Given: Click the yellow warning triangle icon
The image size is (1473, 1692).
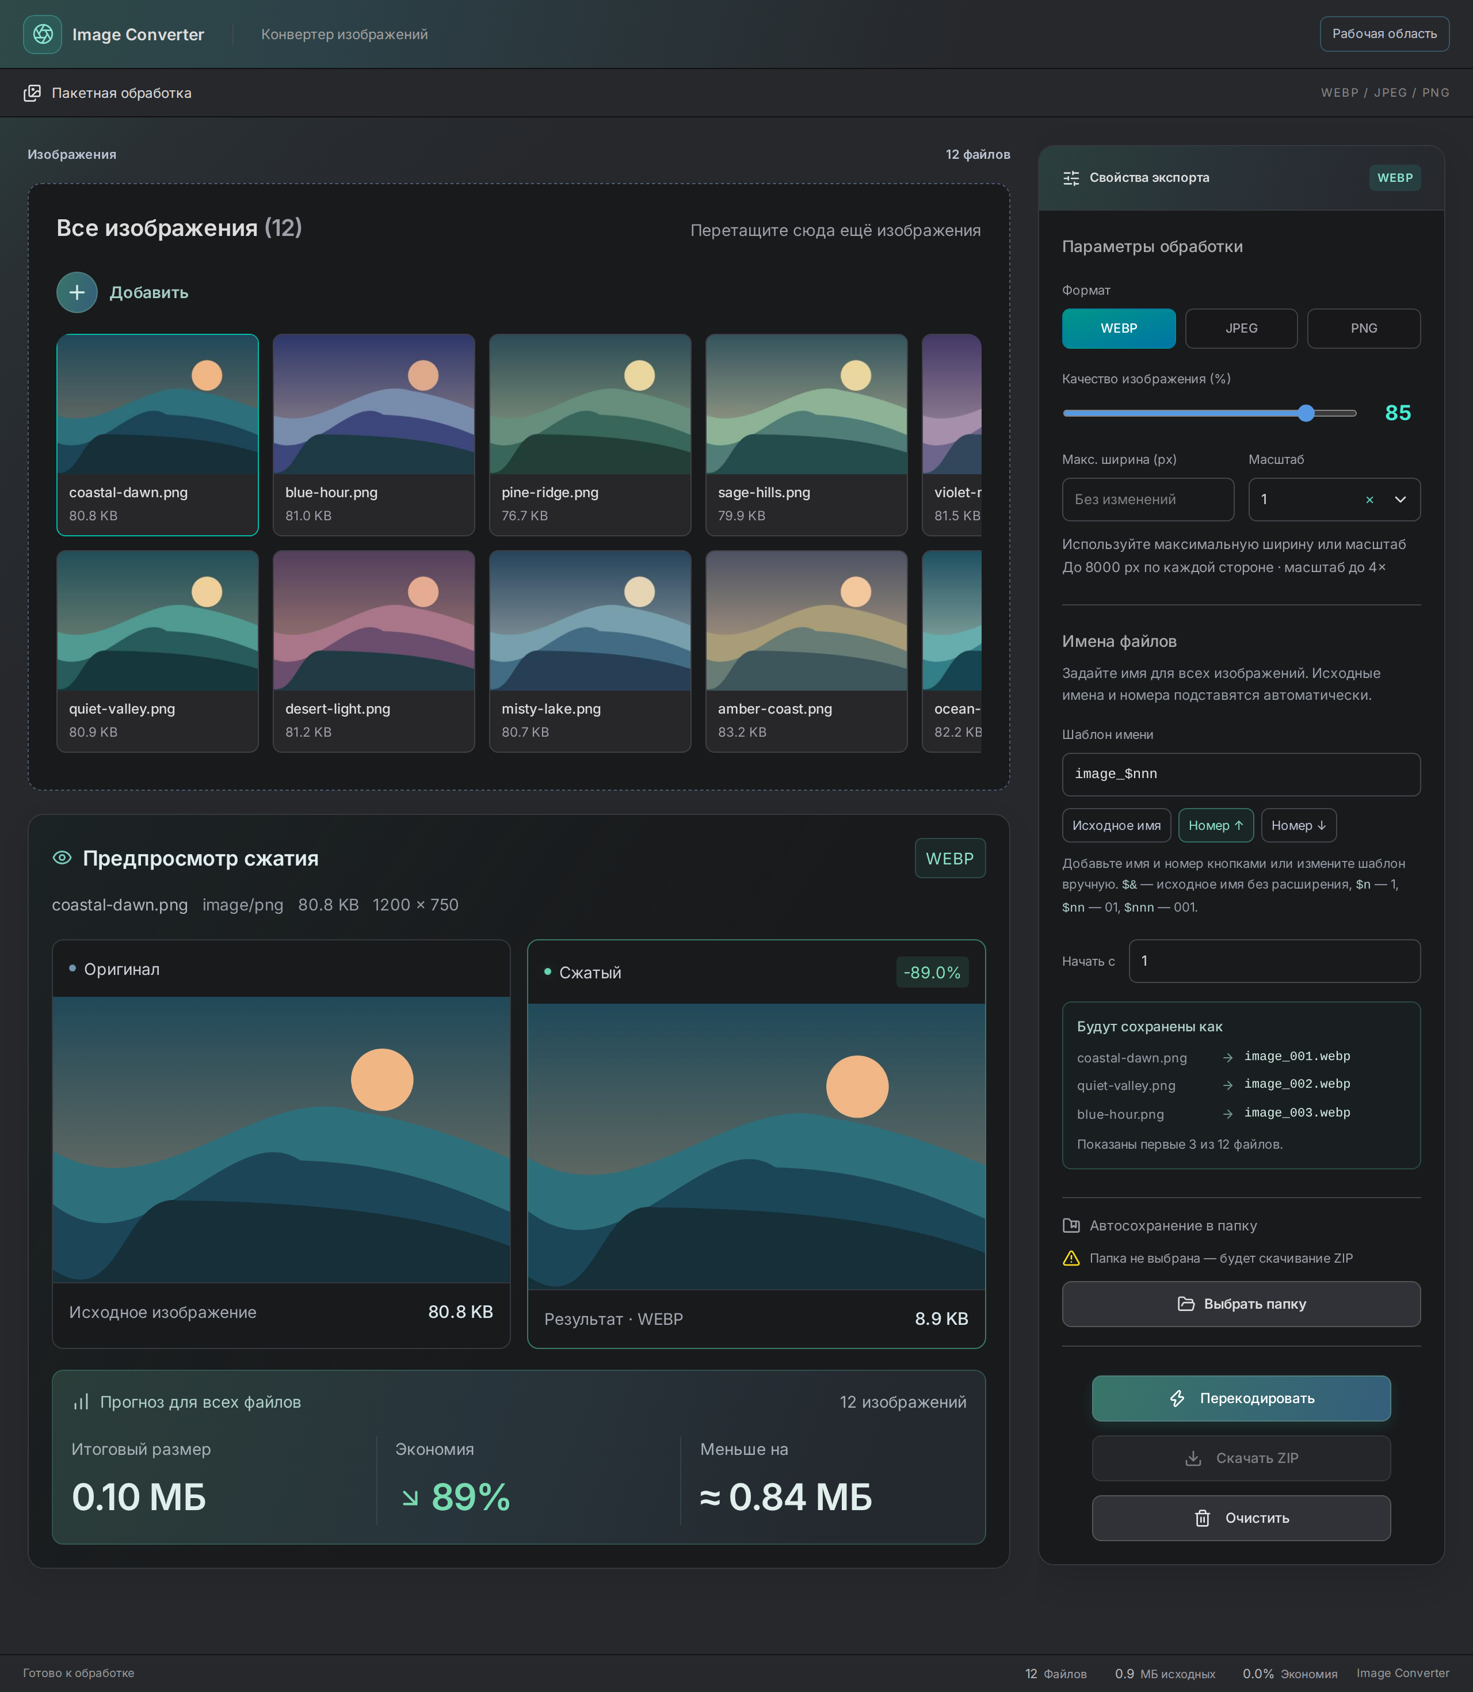Looking at the screenshot, I should coord(1071,1258).
